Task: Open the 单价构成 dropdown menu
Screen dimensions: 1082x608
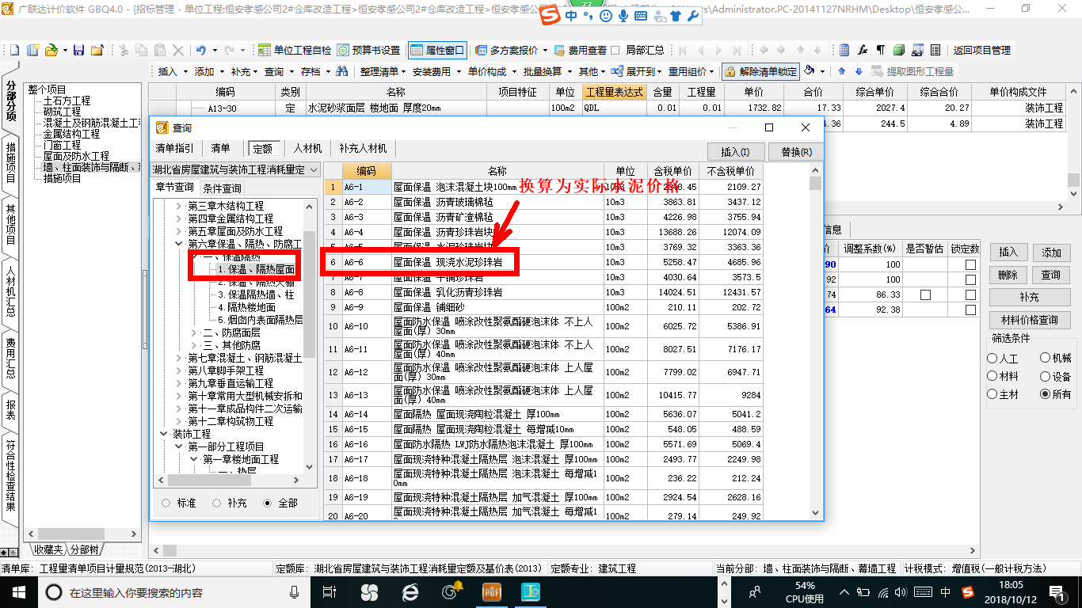Action: tap(490, 71)
